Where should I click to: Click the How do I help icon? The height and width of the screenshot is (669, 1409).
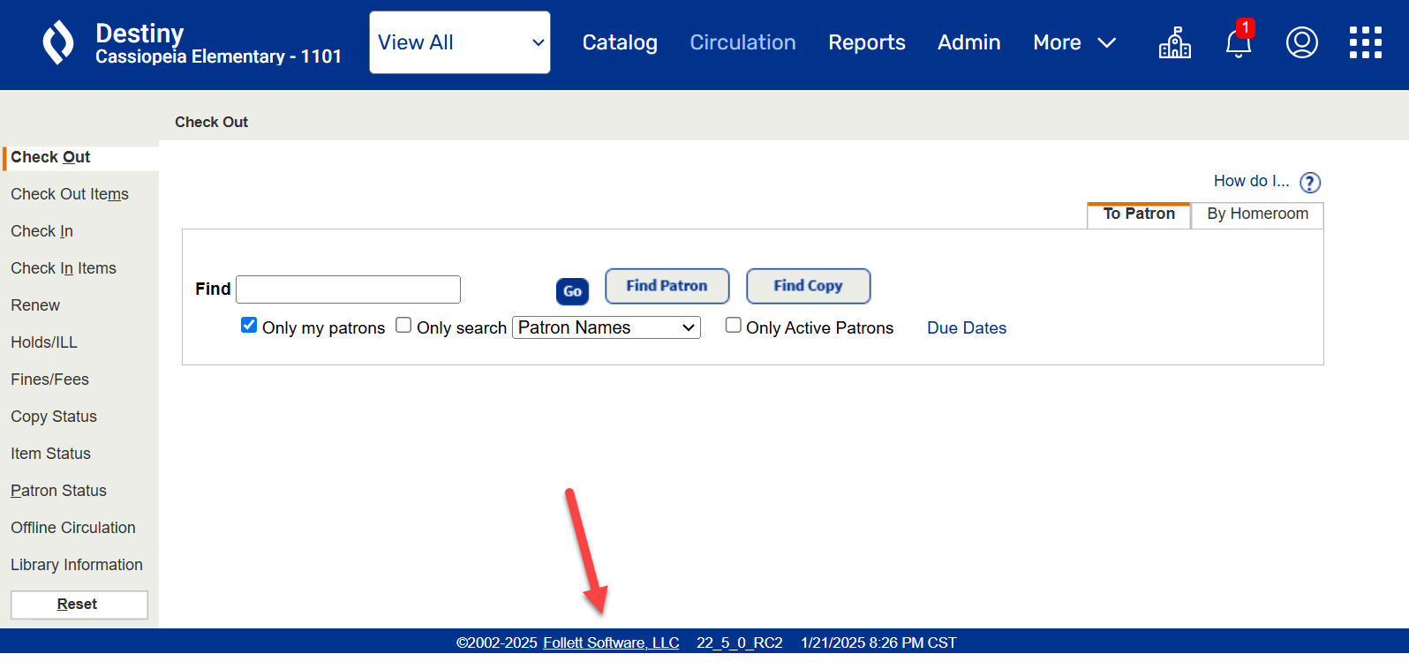click(x=1310, y=183)
